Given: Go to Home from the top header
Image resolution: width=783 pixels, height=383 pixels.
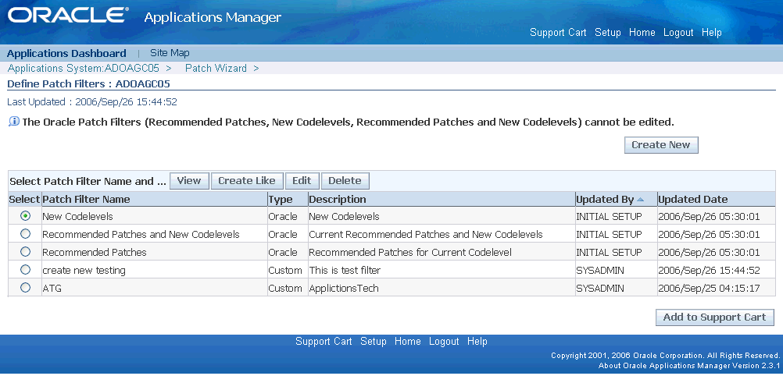Looking at the screenshot, I should [x=642, y=33].
